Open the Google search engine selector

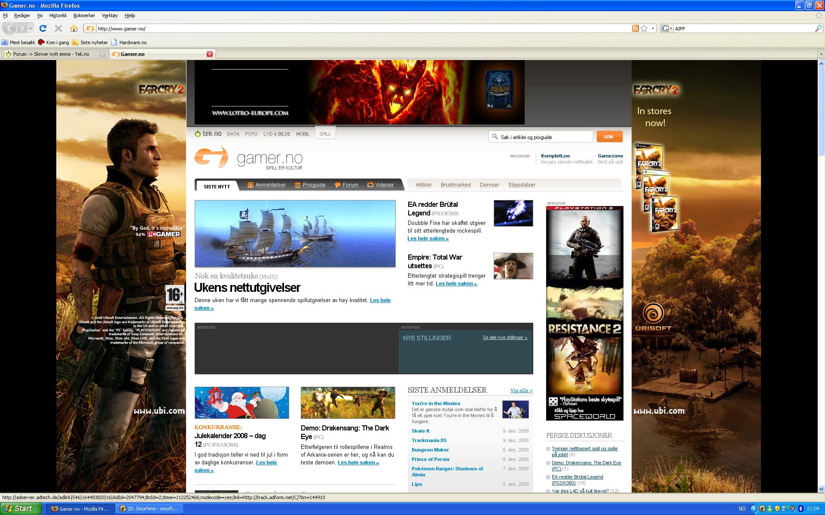click(666, 28)
